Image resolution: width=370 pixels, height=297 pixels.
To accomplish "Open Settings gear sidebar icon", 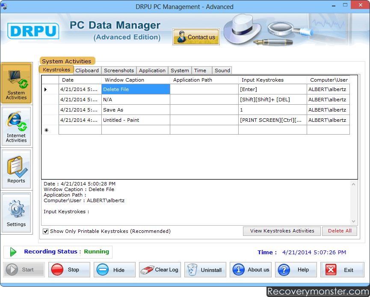I will 16,213.
